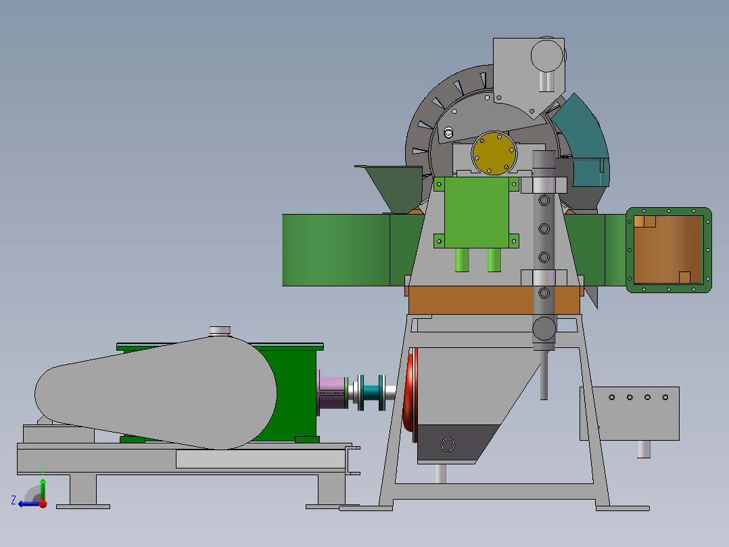This screenshot has height=547, width=729.
Task: Select the yellow circular bolted flange cover
Action: (494, 153)
